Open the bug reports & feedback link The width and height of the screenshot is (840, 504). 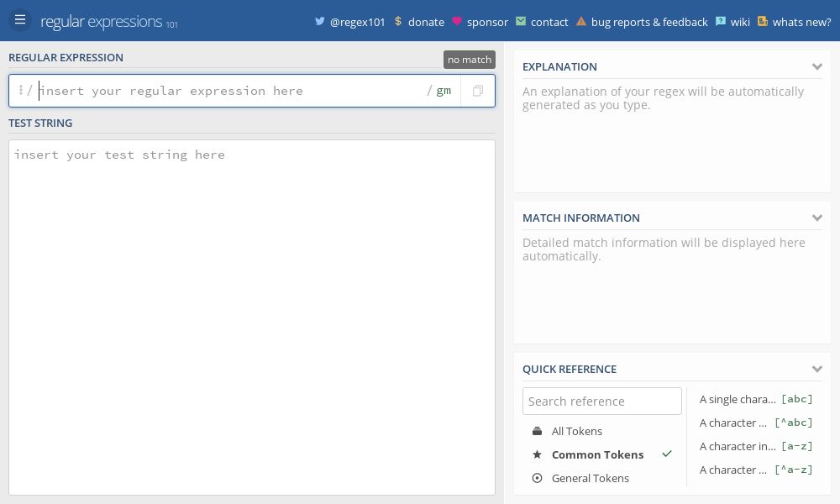point(649,22)
